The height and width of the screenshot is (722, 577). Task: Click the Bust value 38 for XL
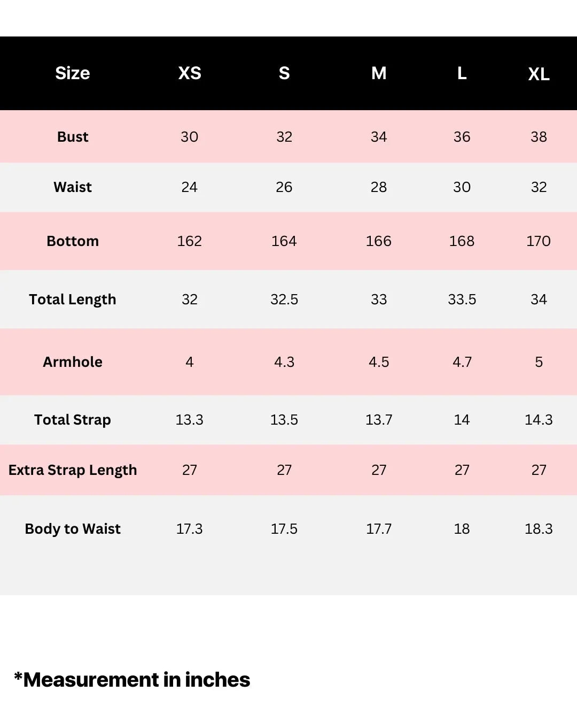(x=539, y=137)
